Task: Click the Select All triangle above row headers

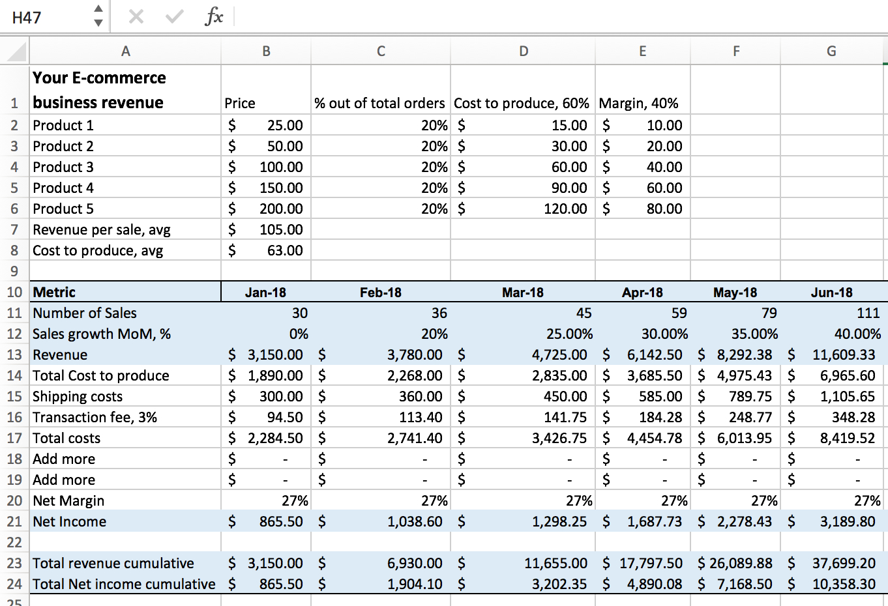Action: coord(16,50)
